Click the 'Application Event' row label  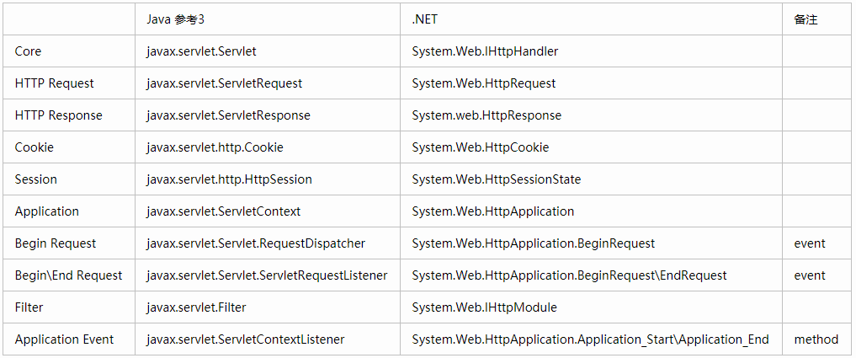tap(69, 339)
